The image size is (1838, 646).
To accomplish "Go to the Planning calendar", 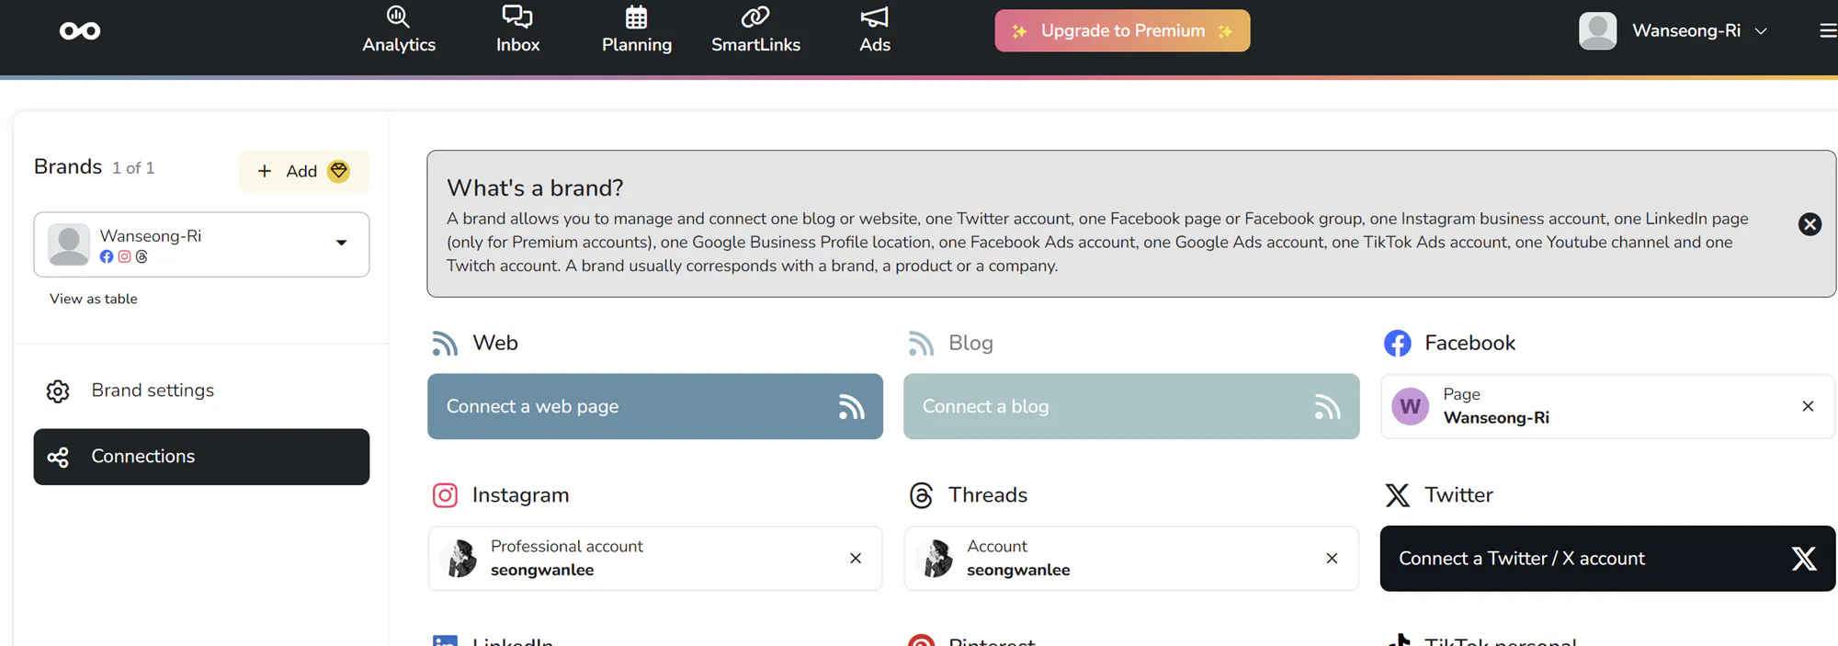I will (637, 29).
